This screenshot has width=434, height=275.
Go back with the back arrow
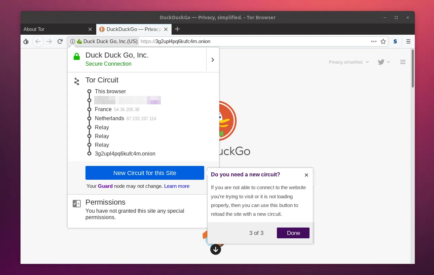coord(38,41)
